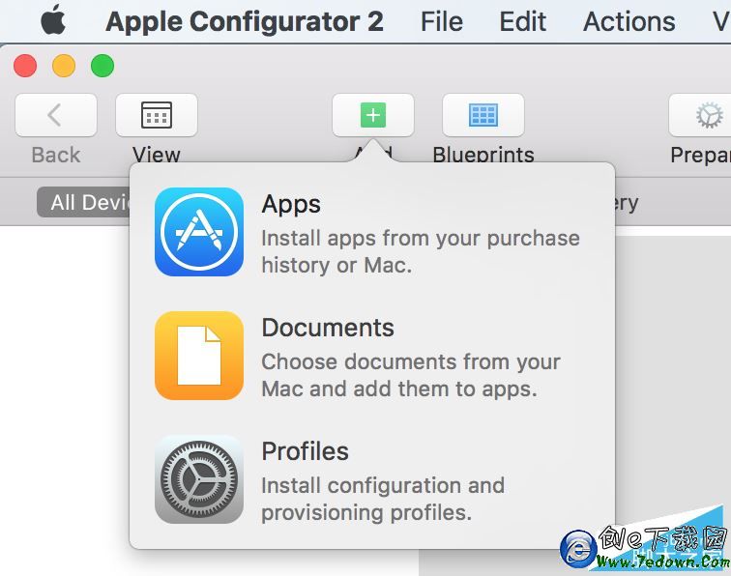This screenshot has width=731, height=576.
Task: Open the Apple Configurator 2 menu
Action: coord(245,21)
